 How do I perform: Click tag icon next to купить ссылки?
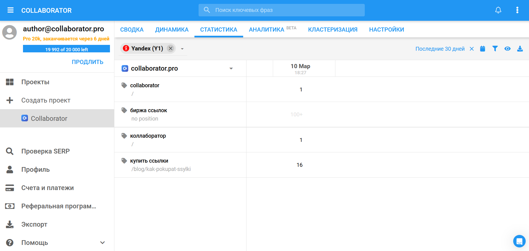click(124, 161)
